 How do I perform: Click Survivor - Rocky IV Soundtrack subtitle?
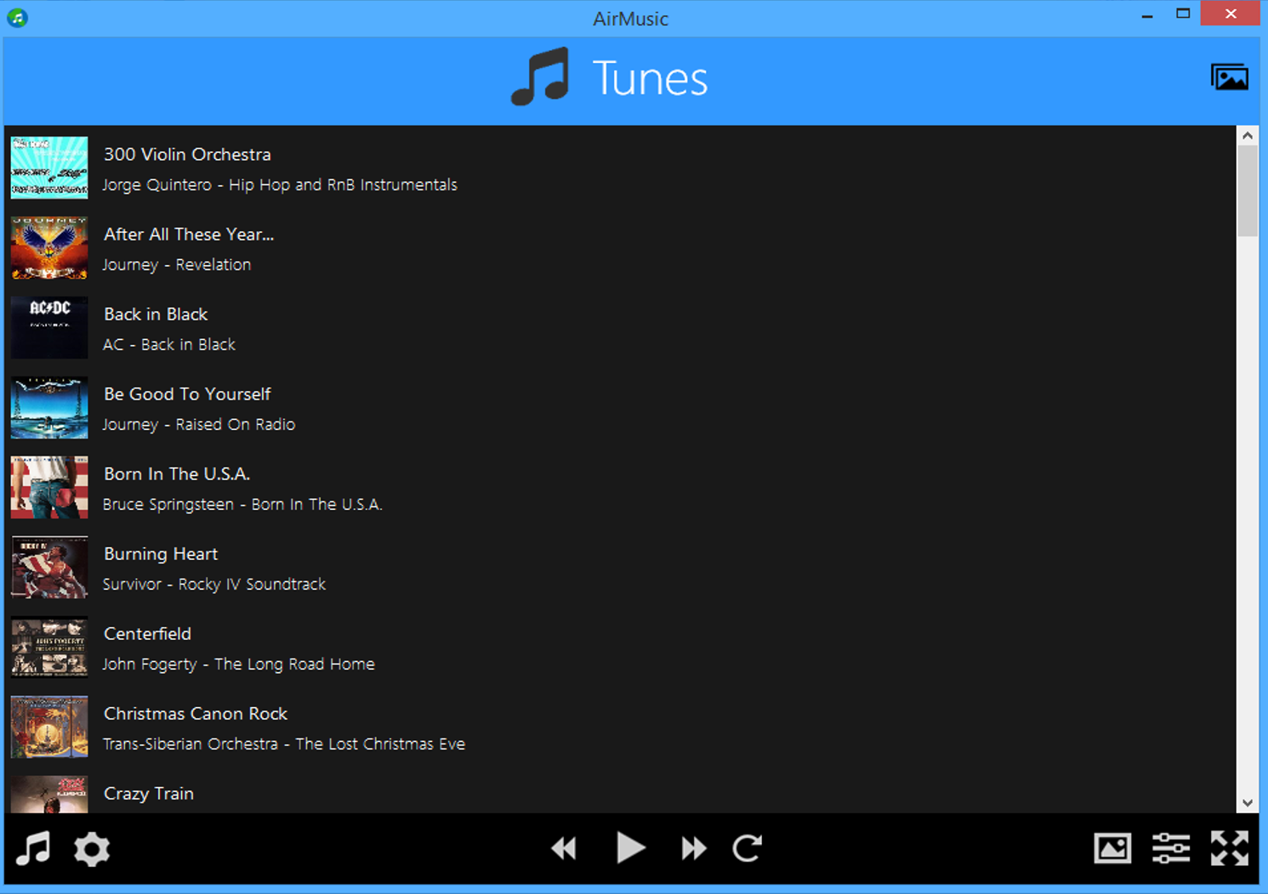[x=214, y=585]
